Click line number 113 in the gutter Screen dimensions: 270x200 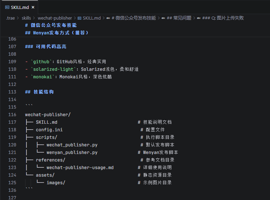click(12, 92)
